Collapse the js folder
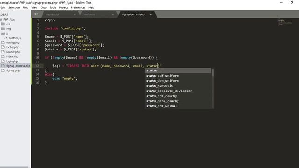This screenshot has width=299, height=168. [x=7, y=34]
